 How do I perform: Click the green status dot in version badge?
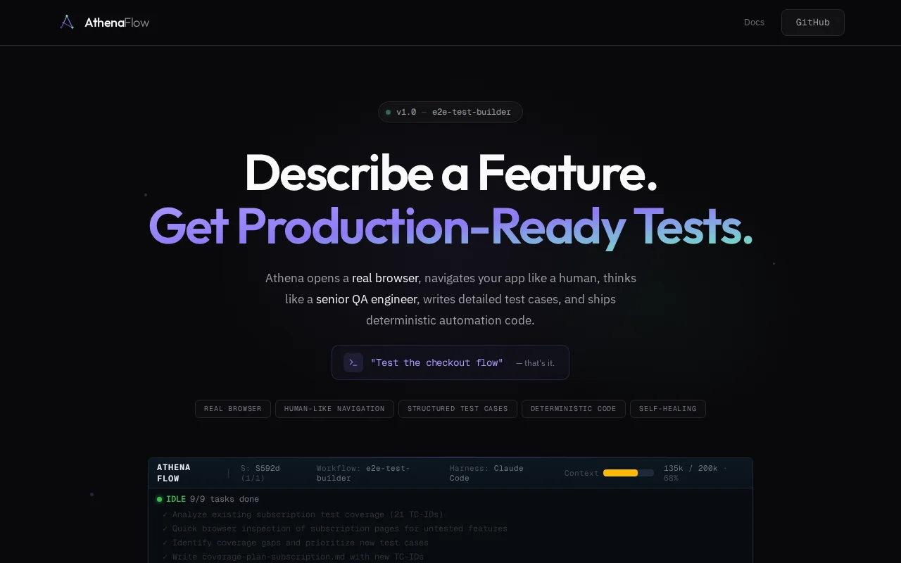click(x=388, y=112)
